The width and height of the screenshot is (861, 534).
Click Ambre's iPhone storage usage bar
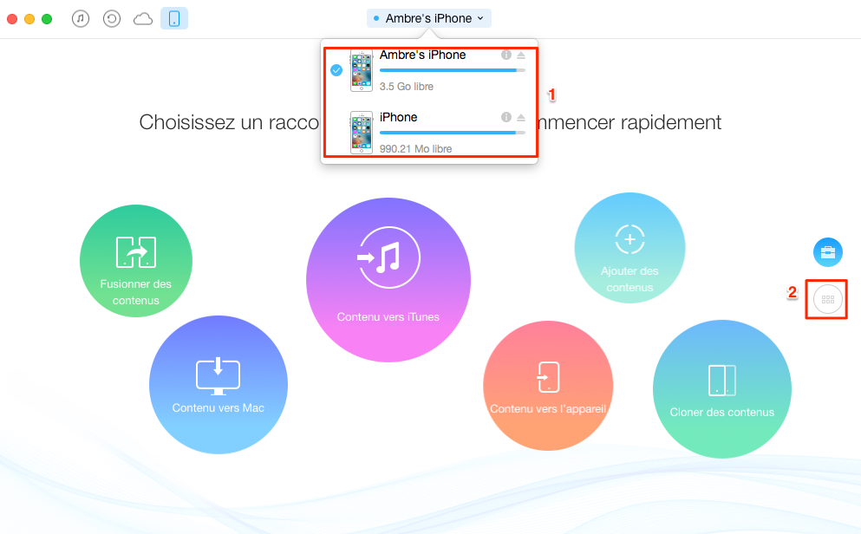pos(453,70)
